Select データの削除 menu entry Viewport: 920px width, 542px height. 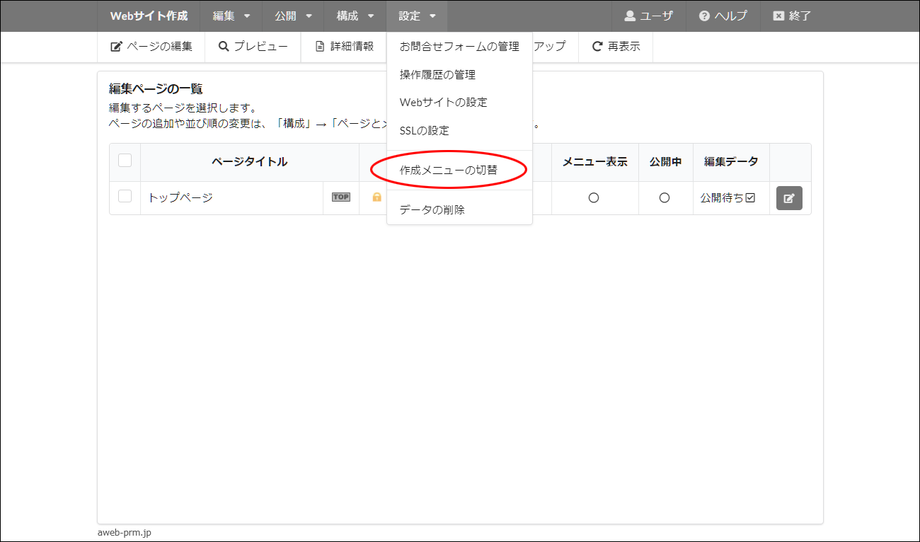432,209
